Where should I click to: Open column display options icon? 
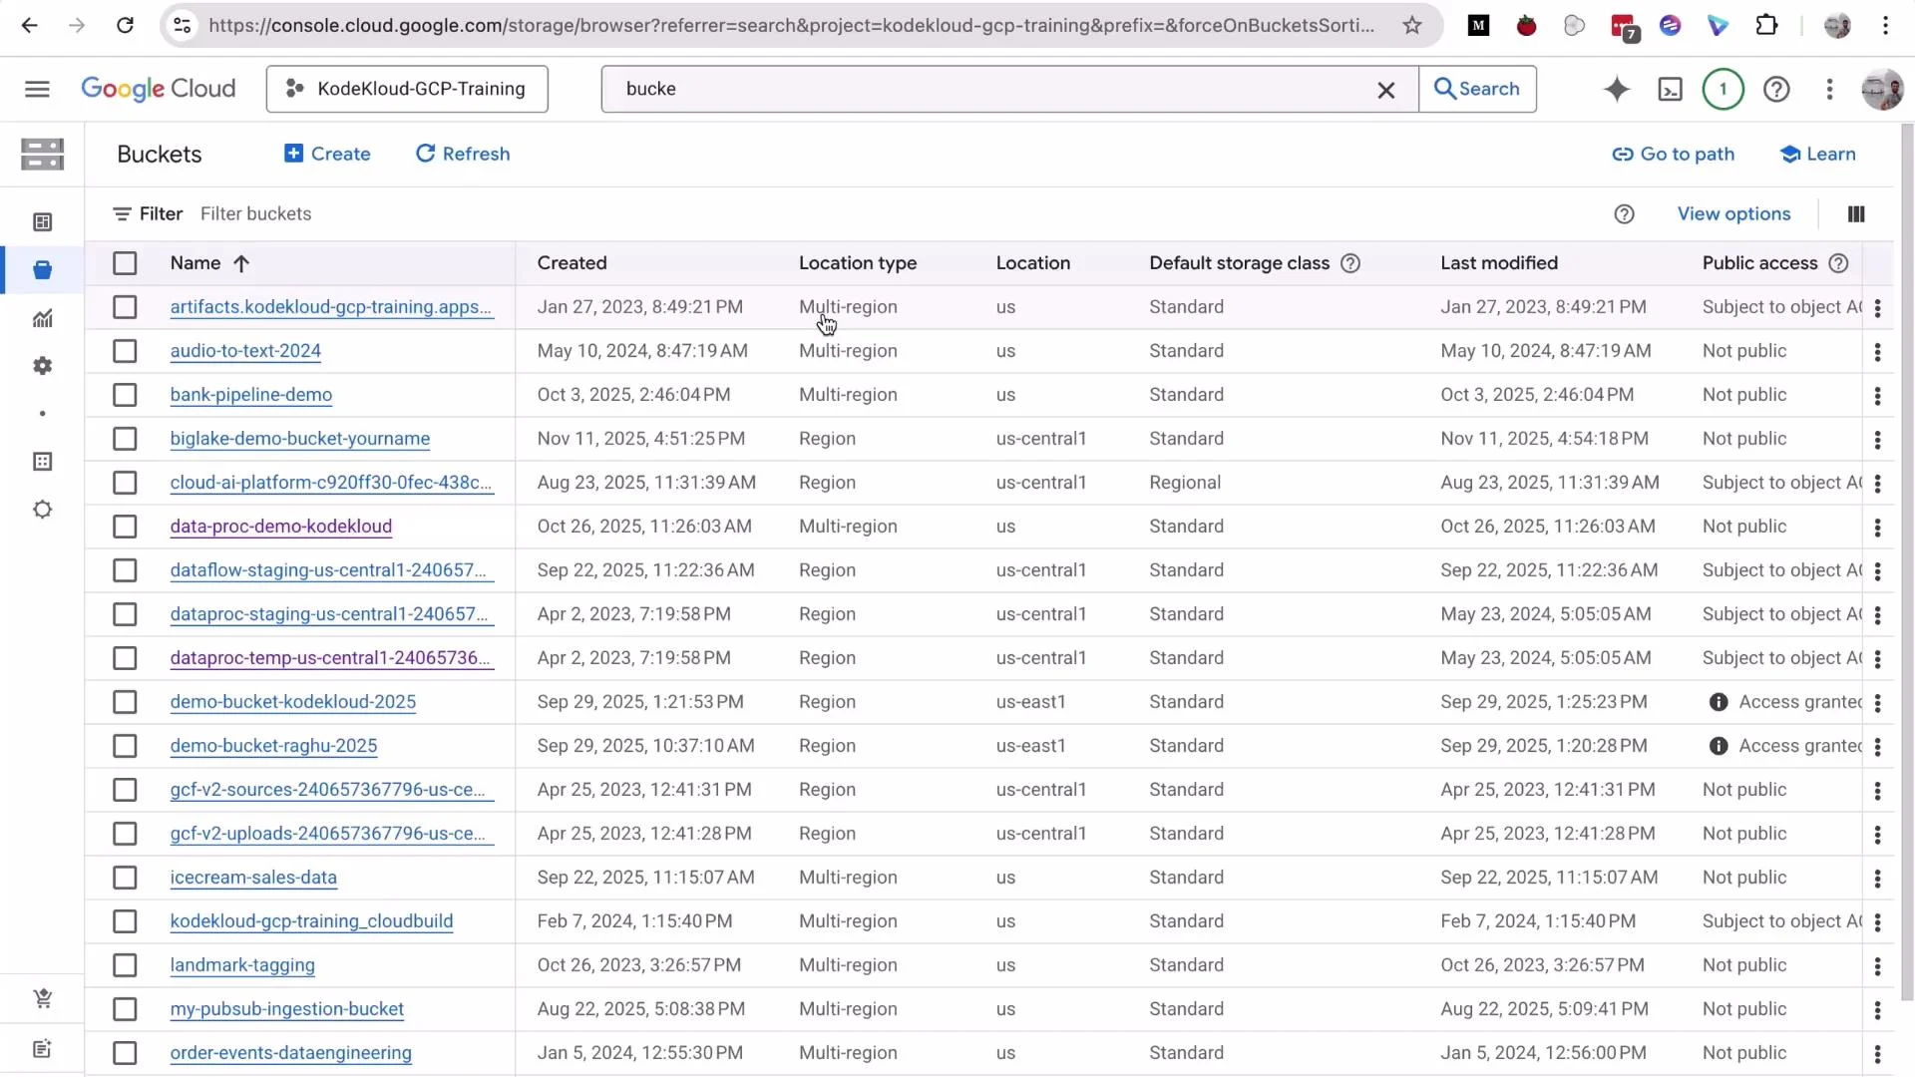[x=1856, y=214]
